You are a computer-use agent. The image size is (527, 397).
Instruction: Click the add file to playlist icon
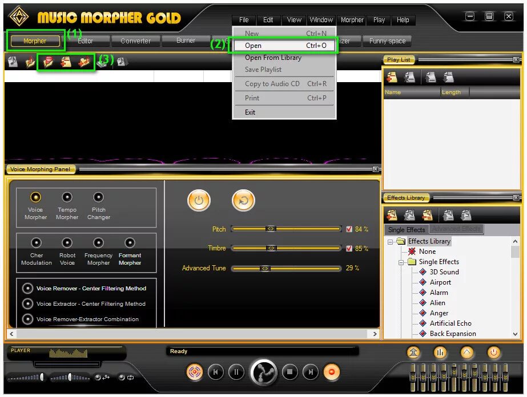coord(66,62)
